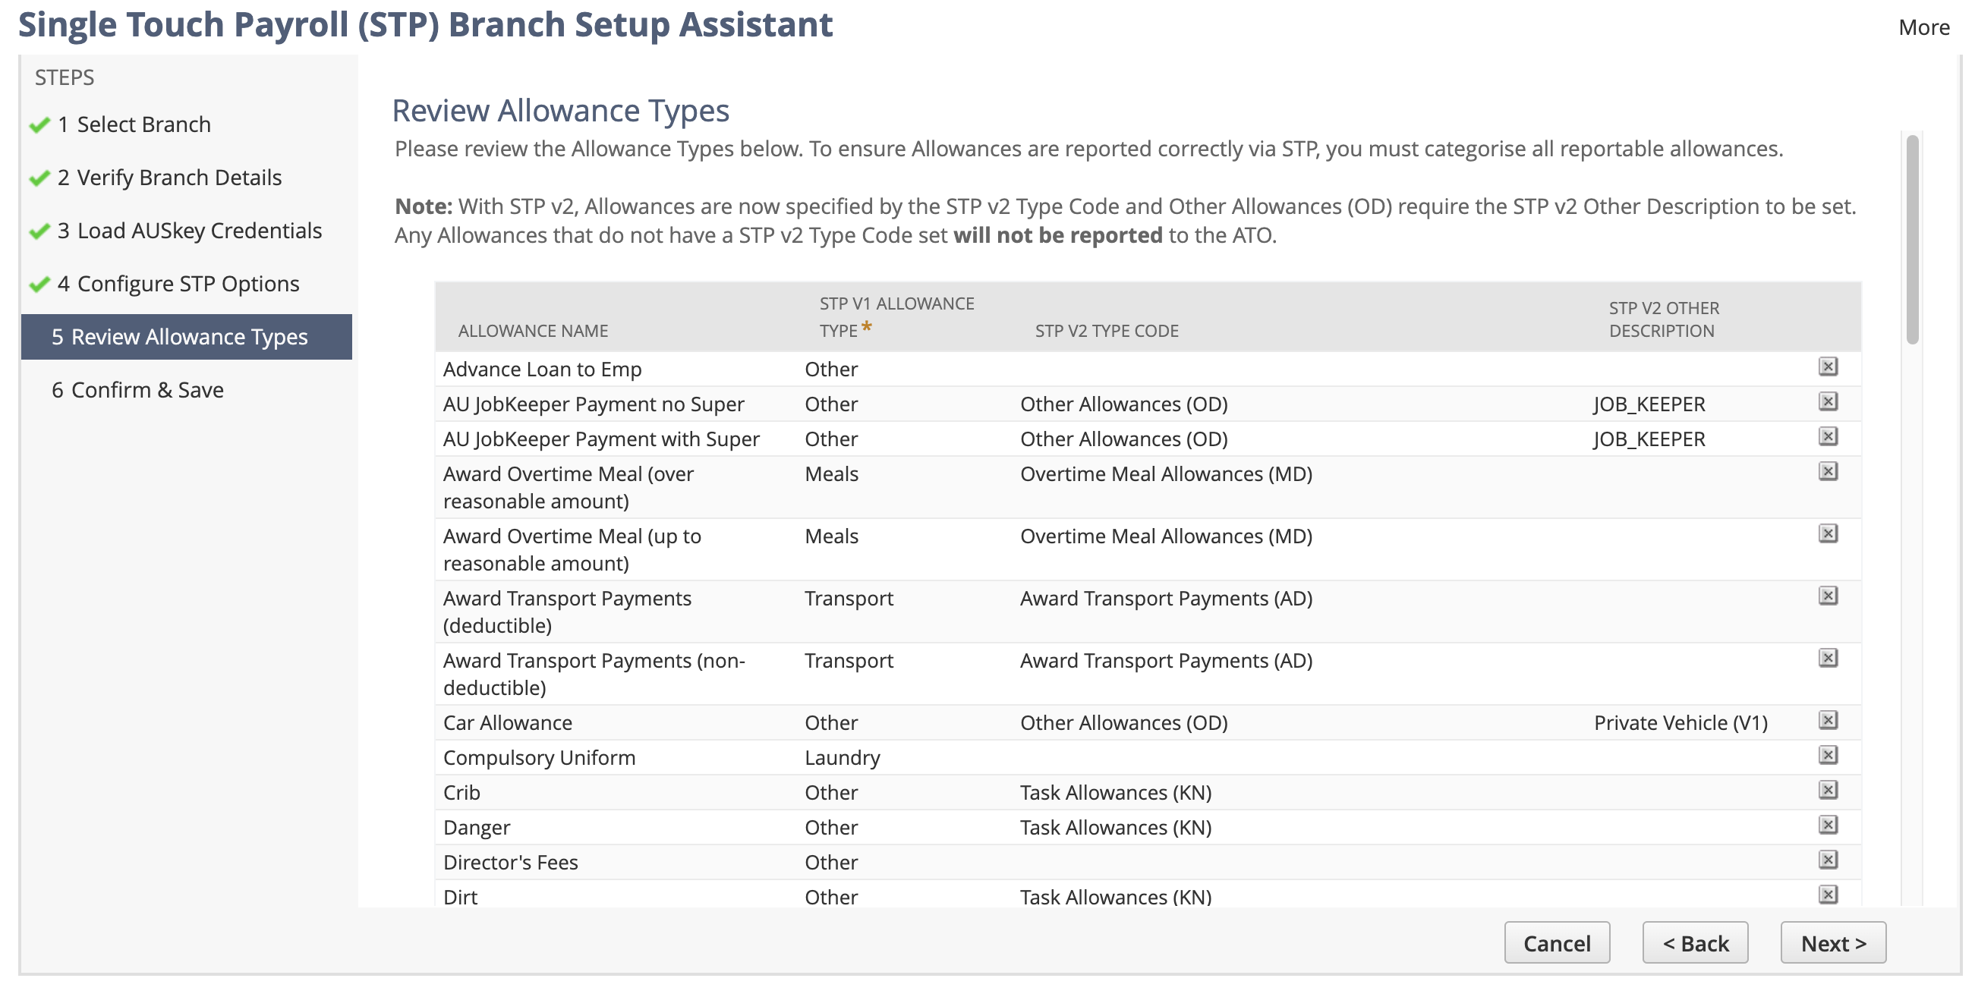This screenshot has width=1975, height=997.
Task: Clear the JOB_KEEPER entry for AU JobKeeper Payment no Super
Action: (1830, 401)
